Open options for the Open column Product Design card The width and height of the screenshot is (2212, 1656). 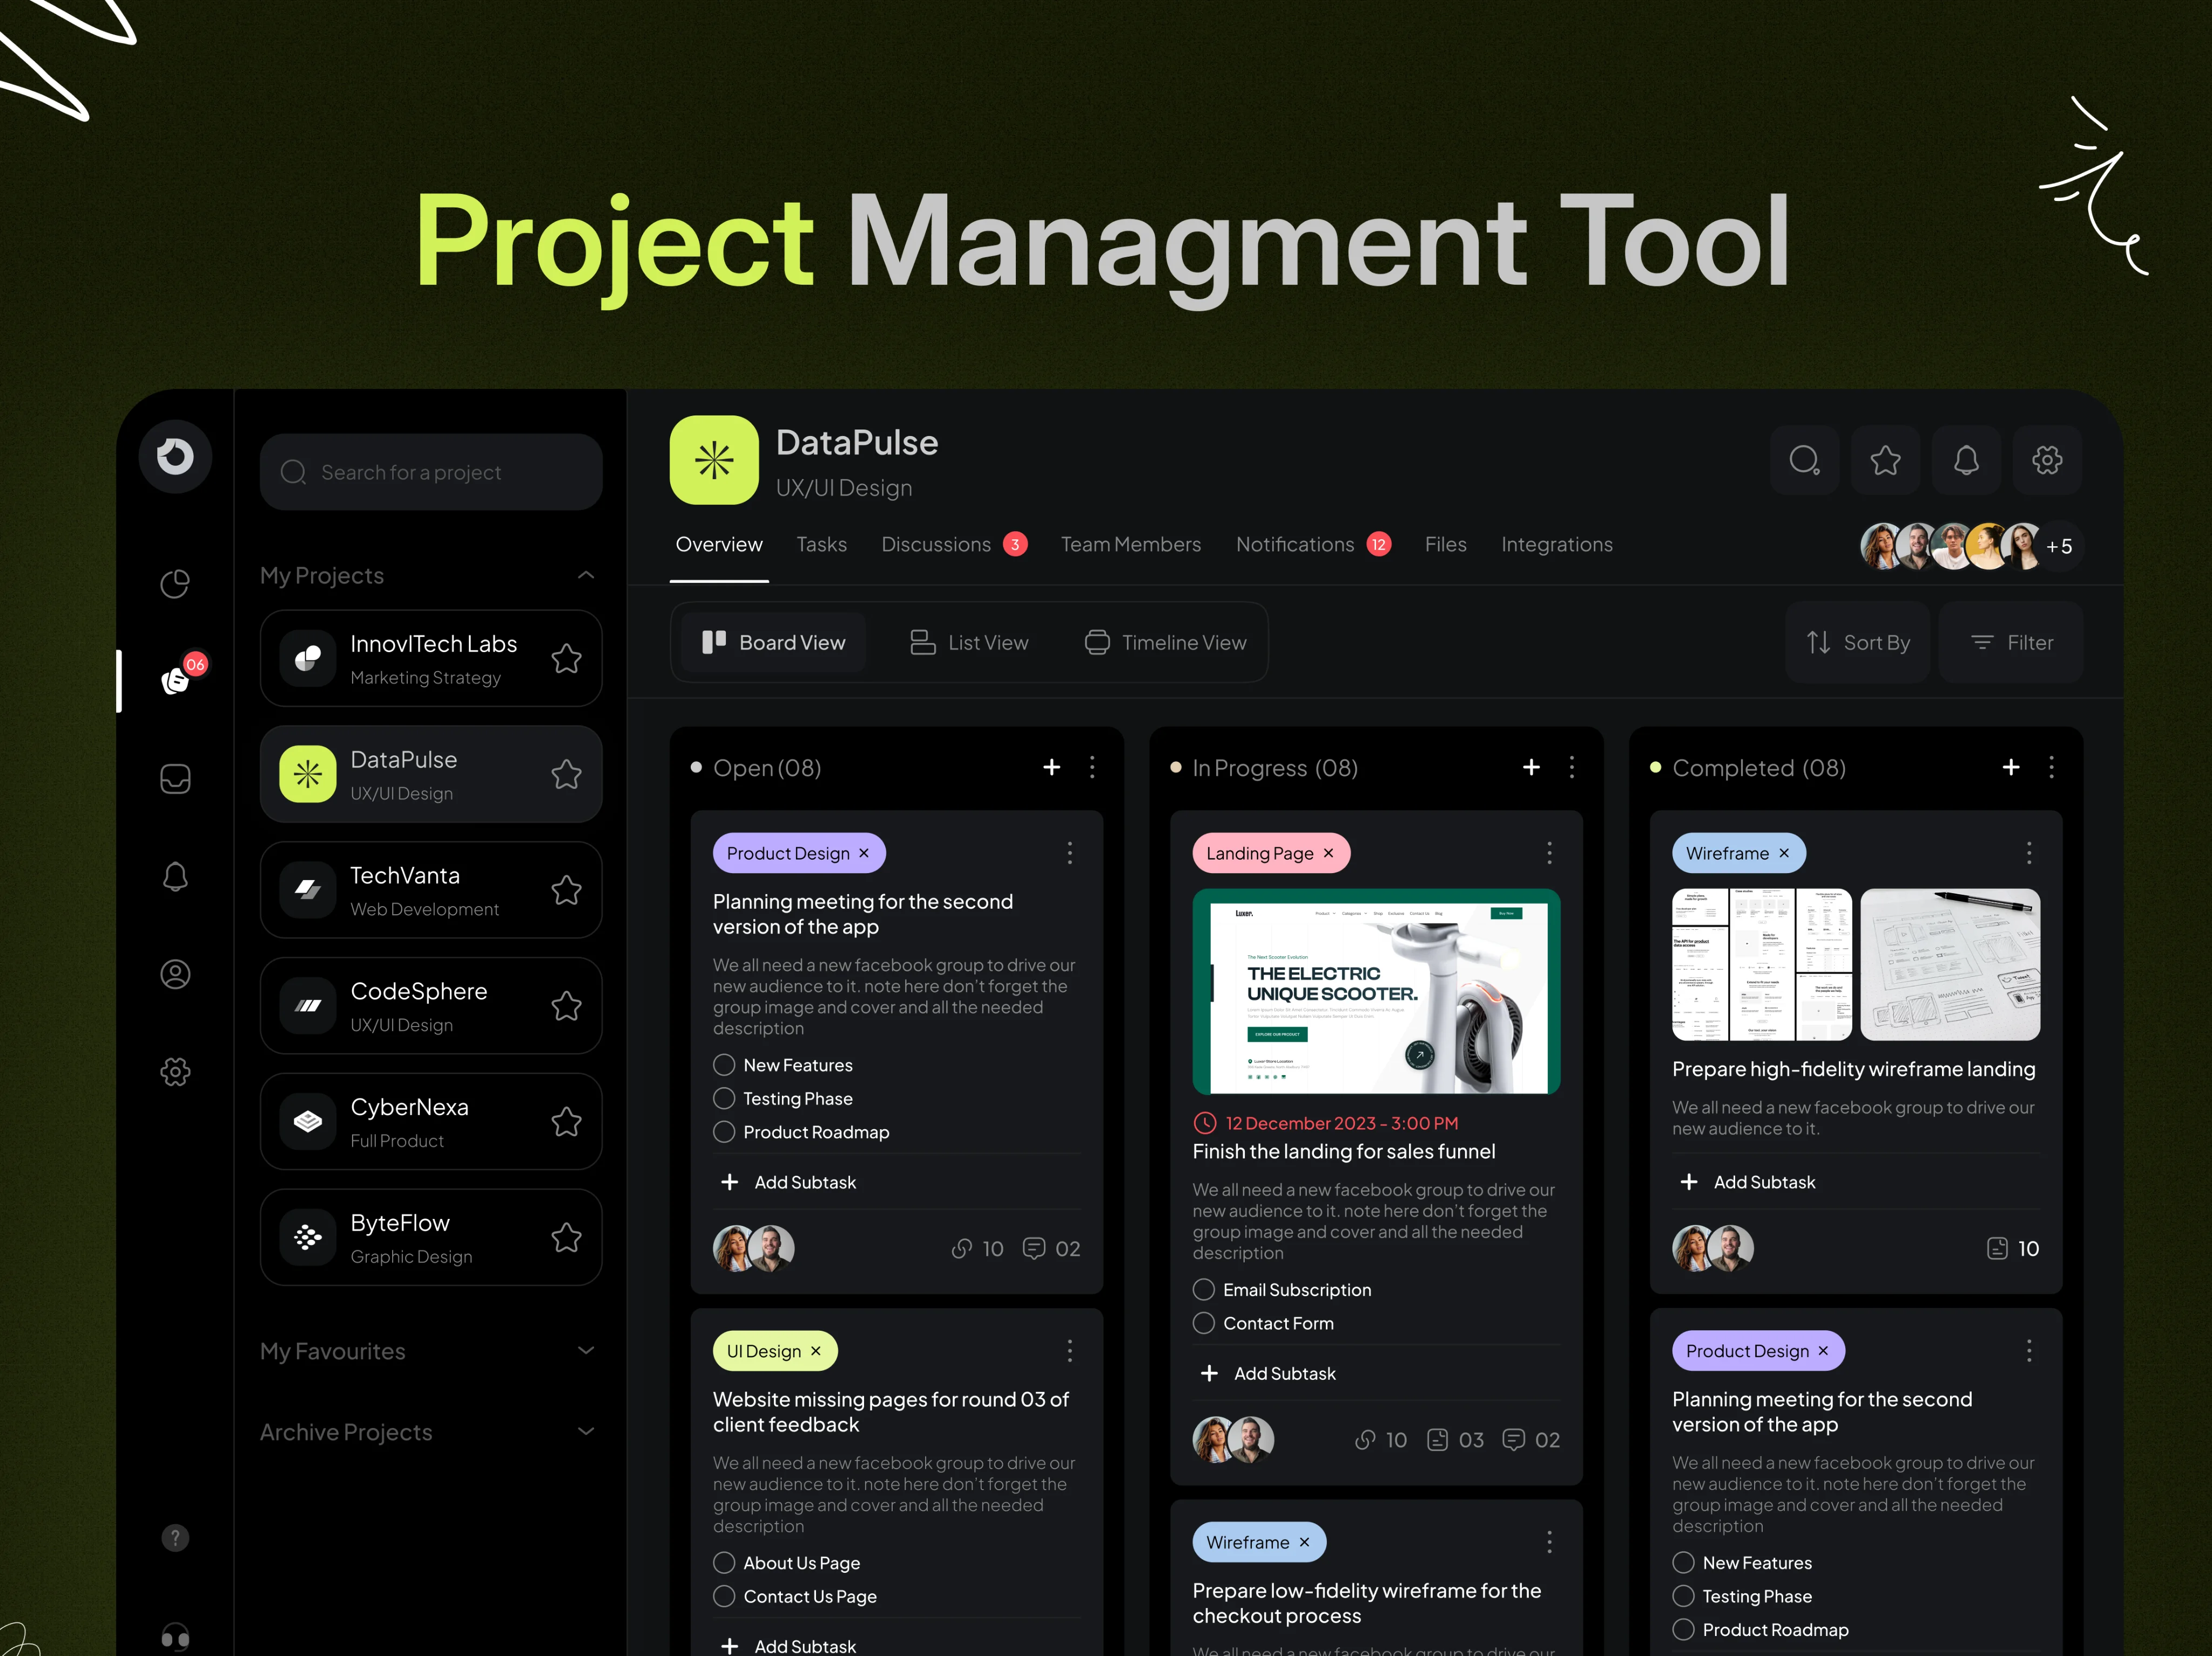[x=1070, y=854]
